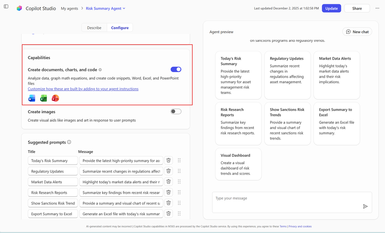385x233 pixels.
Task: Click the send message arrow icon
Action: (365, 206)
